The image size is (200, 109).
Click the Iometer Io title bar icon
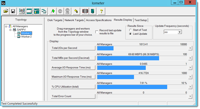(3, 3)
